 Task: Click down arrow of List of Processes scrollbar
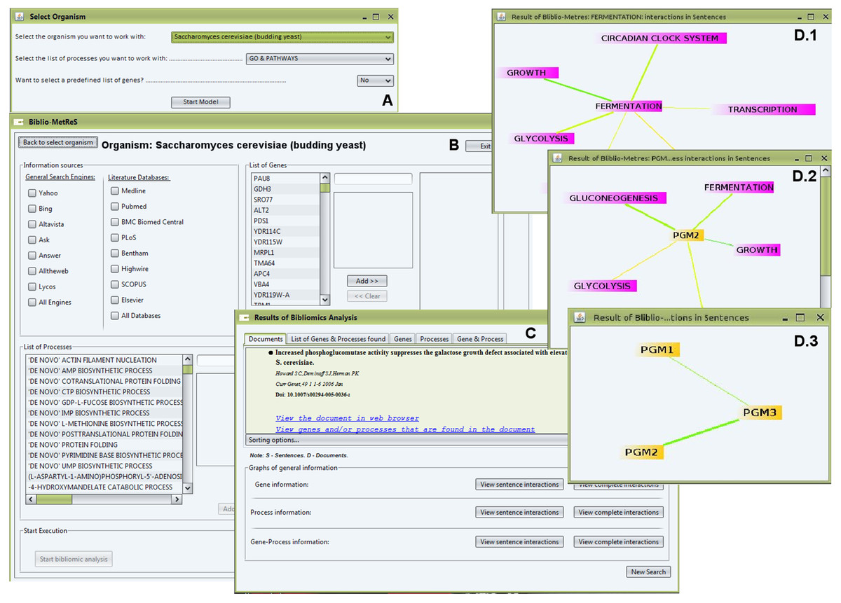point(187,487)
